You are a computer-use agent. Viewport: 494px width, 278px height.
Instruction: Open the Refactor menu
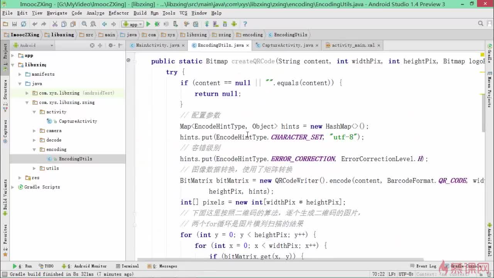coord(118,13)
